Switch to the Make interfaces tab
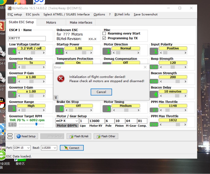The image size is (210, 174). (81, 23)
